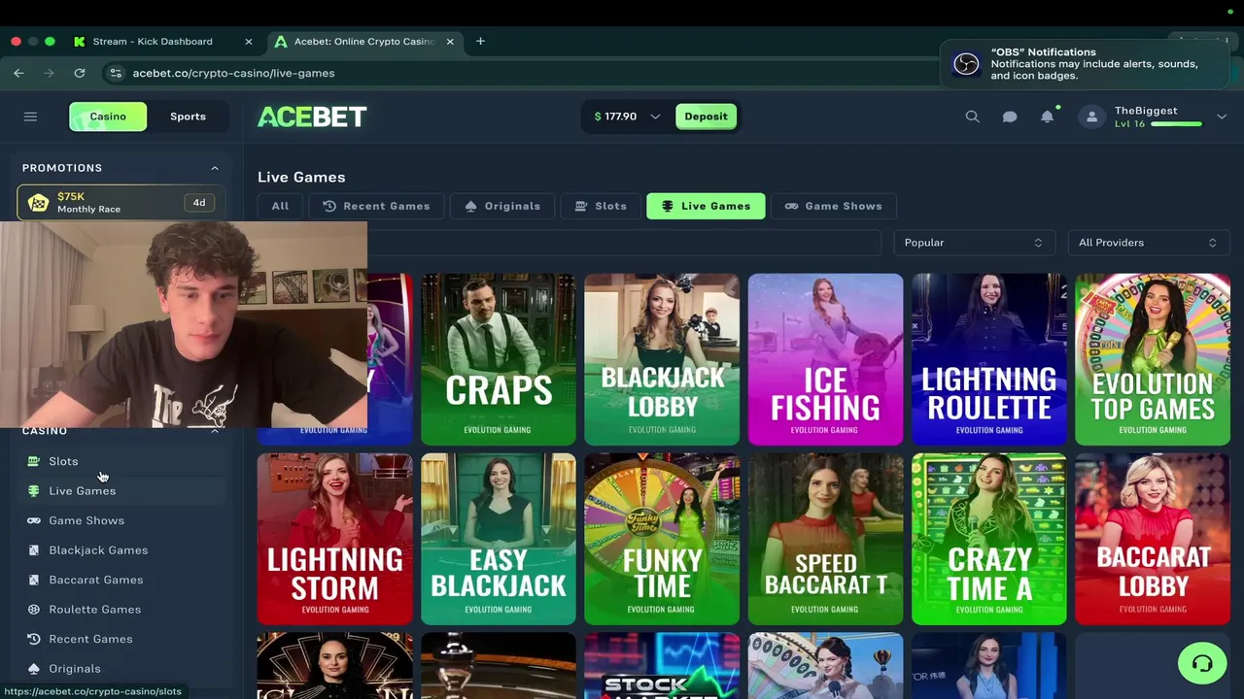Open a new browser tab with plus
The width and height of the screenshot is (1244, 699).
click(480, 41)
